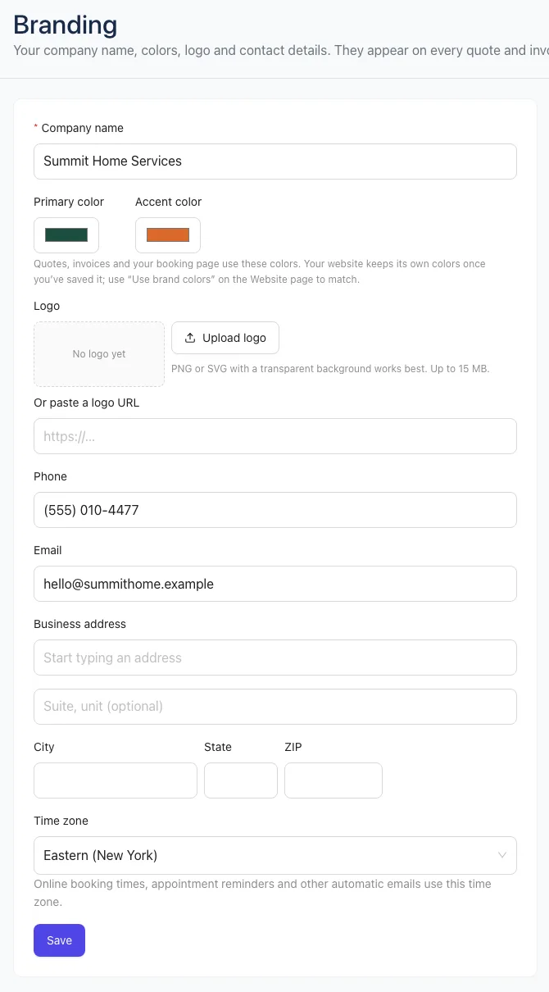The height and width of the screenshot is (992, 549).
Task: Click the Time zone dropdown chevron
Action: click(502, 855)
